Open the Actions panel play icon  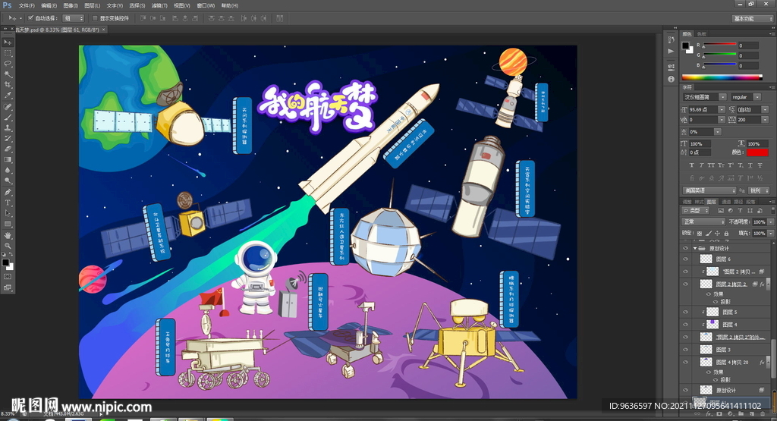coord(671,51)
